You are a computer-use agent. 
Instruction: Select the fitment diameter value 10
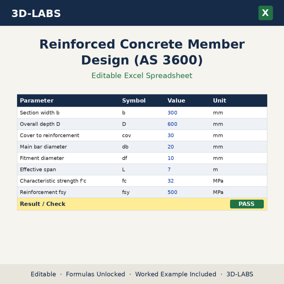point(171,158)
